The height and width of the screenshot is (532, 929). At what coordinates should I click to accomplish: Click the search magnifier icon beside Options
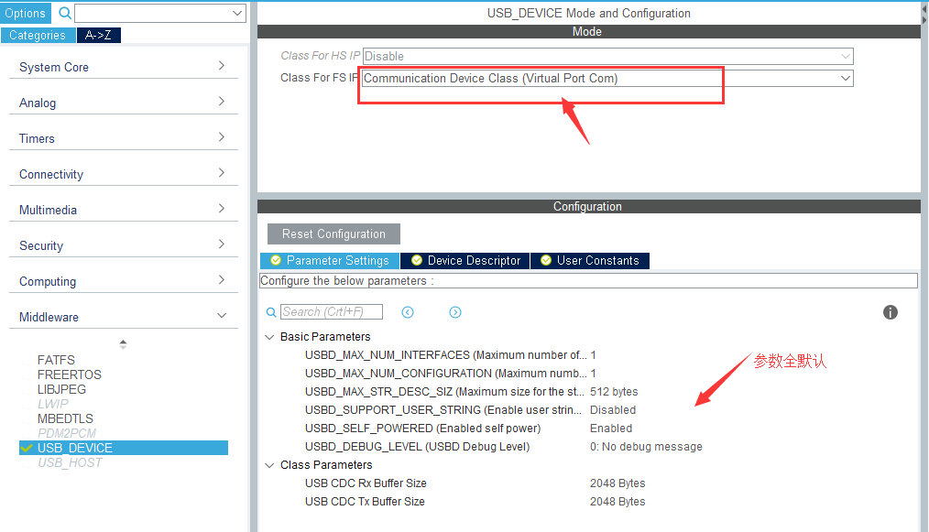pyautogui.click(x=65, y=13)
